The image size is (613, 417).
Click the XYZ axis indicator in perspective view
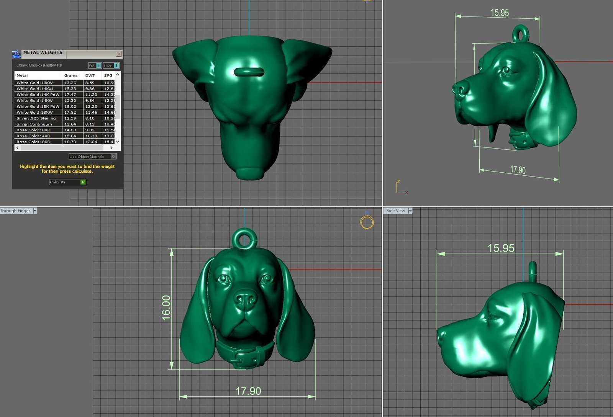[401, 188]
